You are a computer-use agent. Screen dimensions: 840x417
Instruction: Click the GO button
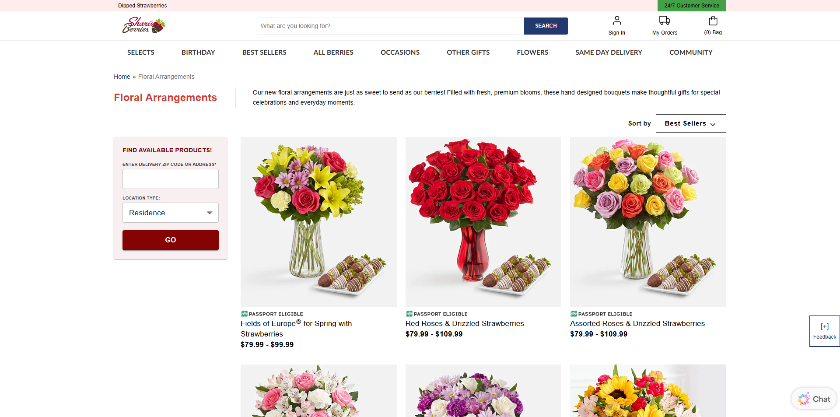coord(171,240)
